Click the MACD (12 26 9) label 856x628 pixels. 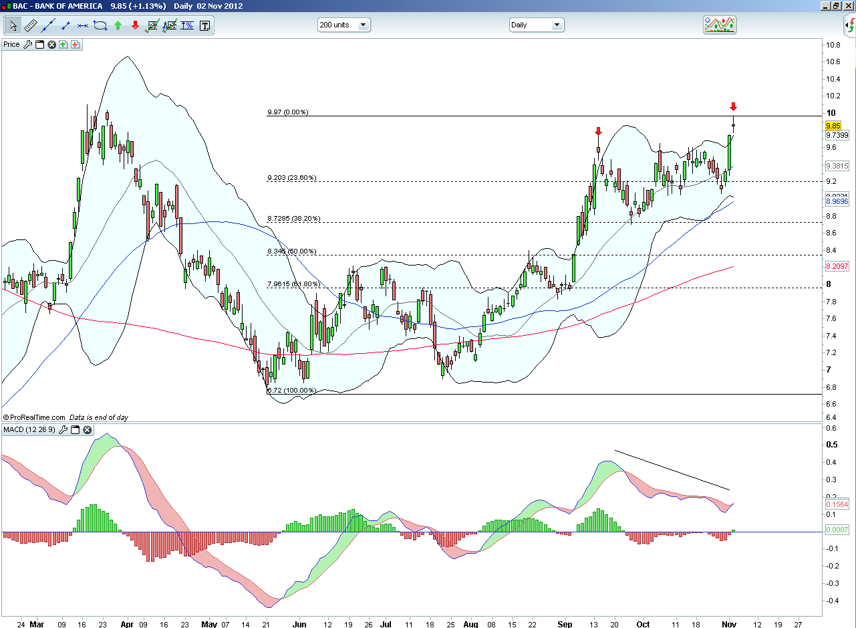[x=30, y=429]
